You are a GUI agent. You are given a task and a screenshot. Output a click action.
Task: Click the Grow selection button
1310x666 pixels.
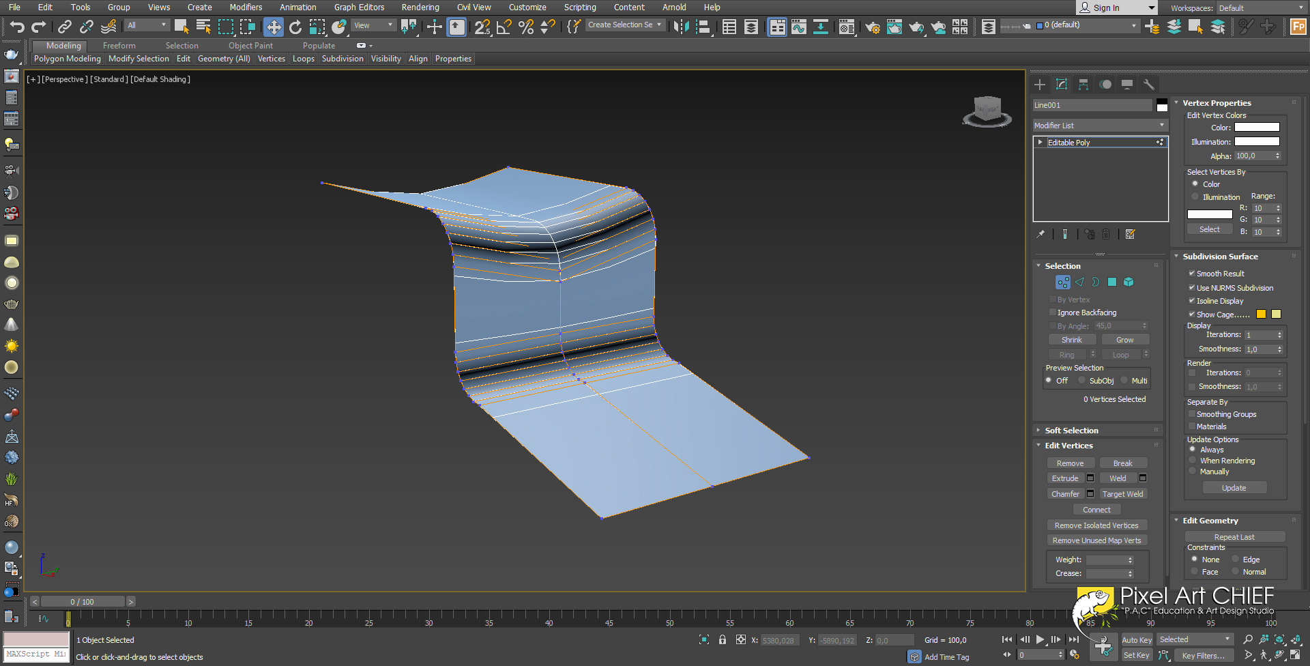pyautogui.click(x=1125, y=340)
